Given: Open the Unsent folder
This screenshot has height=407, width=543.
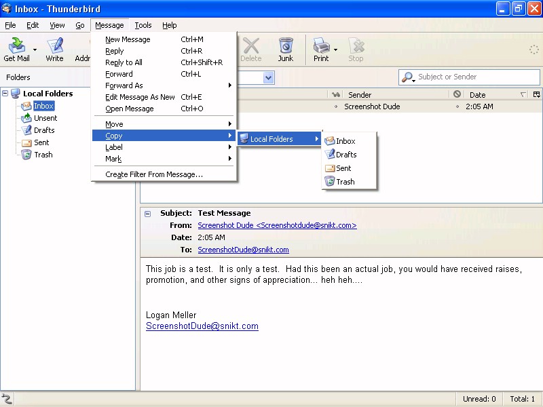Looking at the screenshot, I should [x=45, y=118].
